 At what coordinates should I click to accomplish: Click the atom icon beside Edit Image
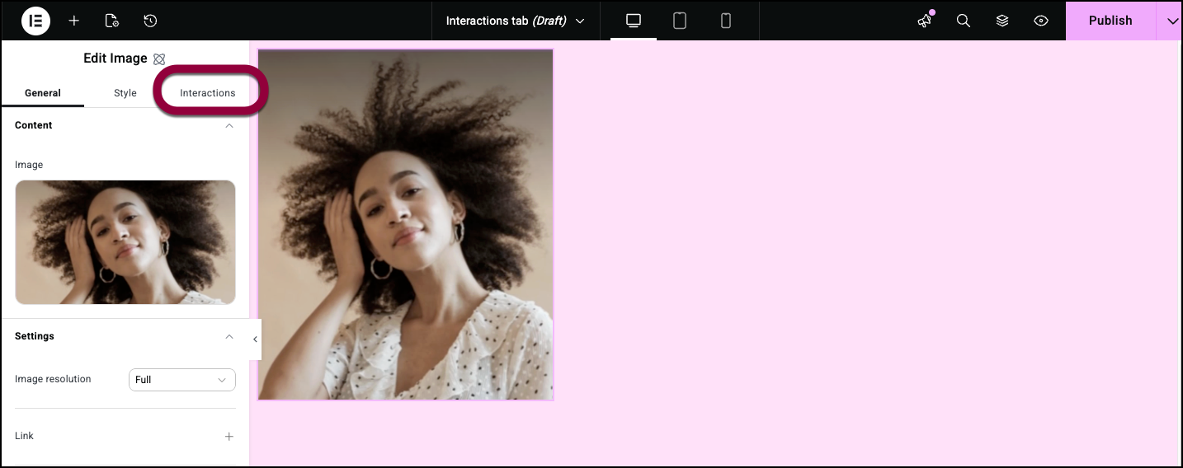tap(159, 59)
